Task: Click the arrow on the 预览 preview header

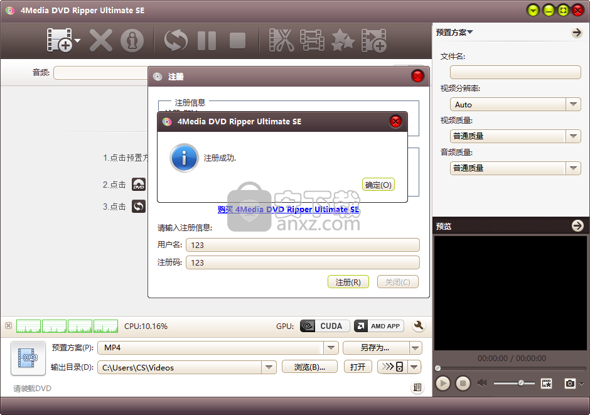Action: point(577,226)
